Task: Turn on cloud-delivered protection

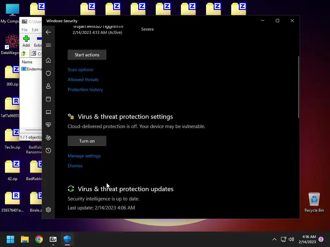Action: point(87,141)
